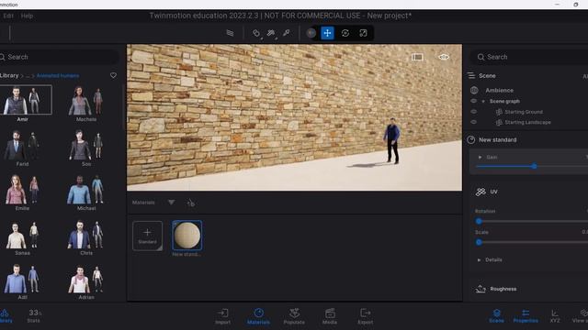Click the library Search field

tap(59, 57)
